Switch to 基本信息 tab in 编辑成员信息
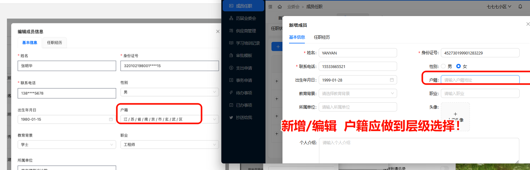Image resolution: width=530 pixels, height=170 pixels. pos(30,42)
